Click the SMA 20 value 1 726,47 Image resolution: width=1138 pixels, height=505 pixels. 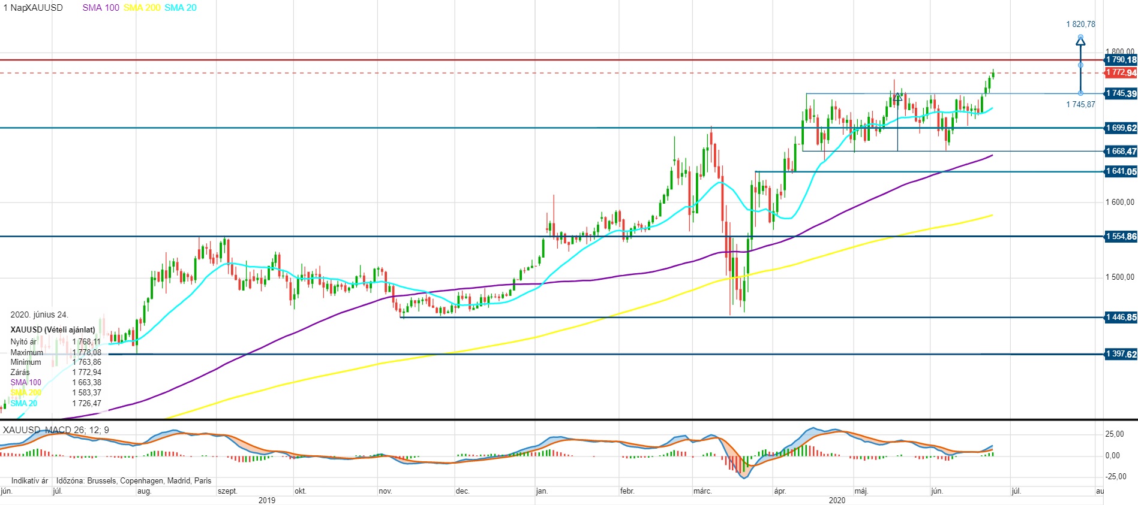coord(87,403)
